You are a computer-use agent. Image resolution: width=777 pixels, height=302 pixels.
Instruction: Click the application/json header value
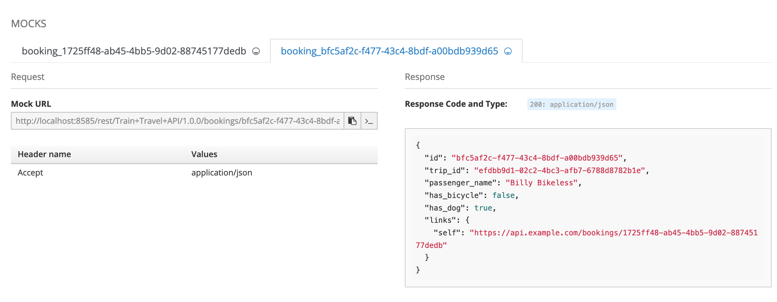221,173
